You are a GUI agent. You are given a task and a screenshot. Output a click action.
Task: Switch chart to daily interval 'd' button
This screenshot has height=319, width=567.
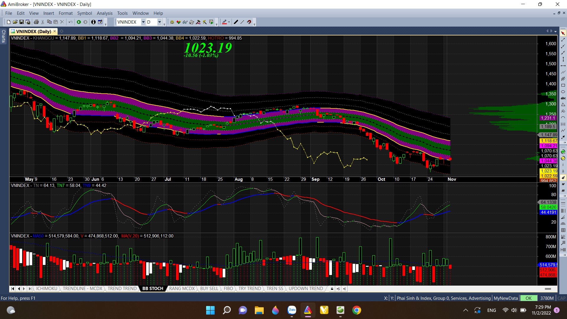(563, 178)
